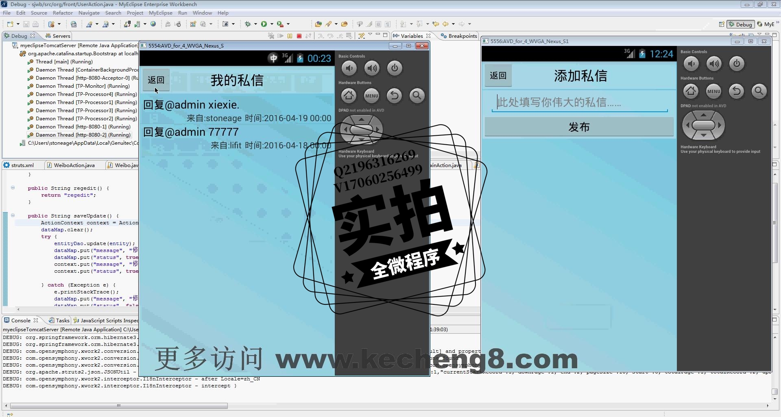The height and width of the screenshot is (417, 781).
Task: Open the Window menu
Action: (x=202, y=13)
